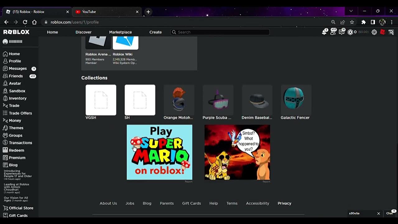Viewport: 398px width, 224px height.
Task: Open Marketplace in top navigation
Action: tap(121, 32)
